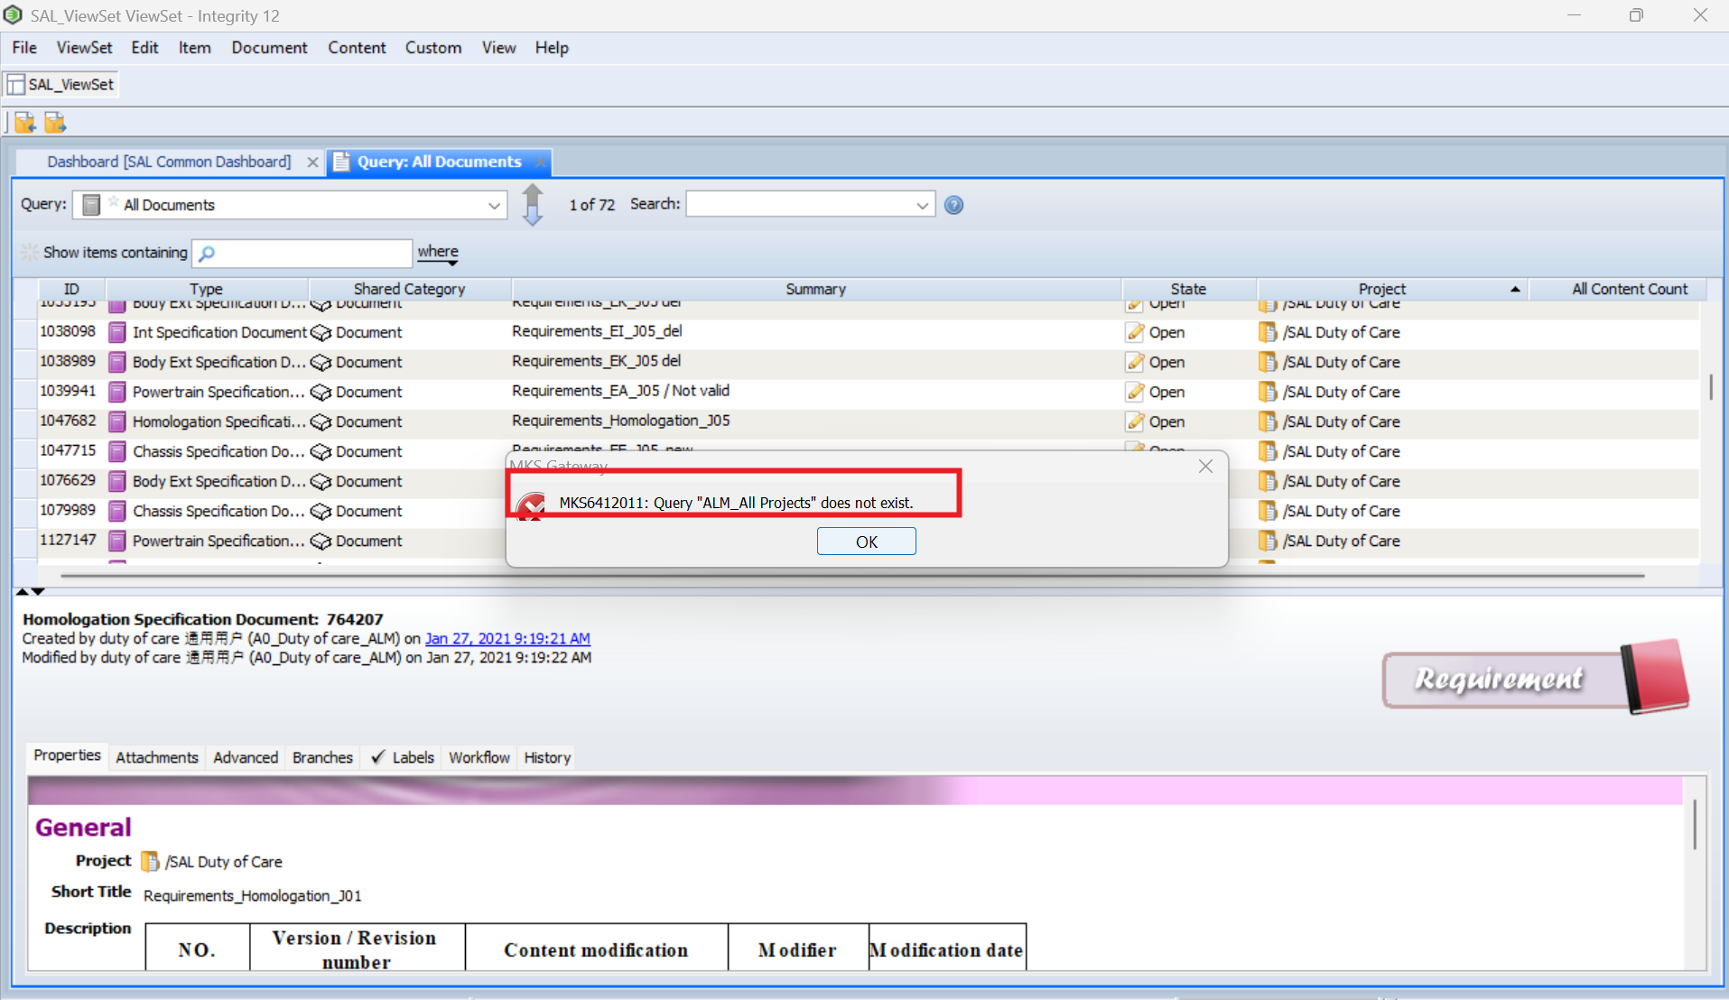Screen dimensions: 1729x1000
Task: Click the up/down arrow icon beside Query
Action: point(533,205)
